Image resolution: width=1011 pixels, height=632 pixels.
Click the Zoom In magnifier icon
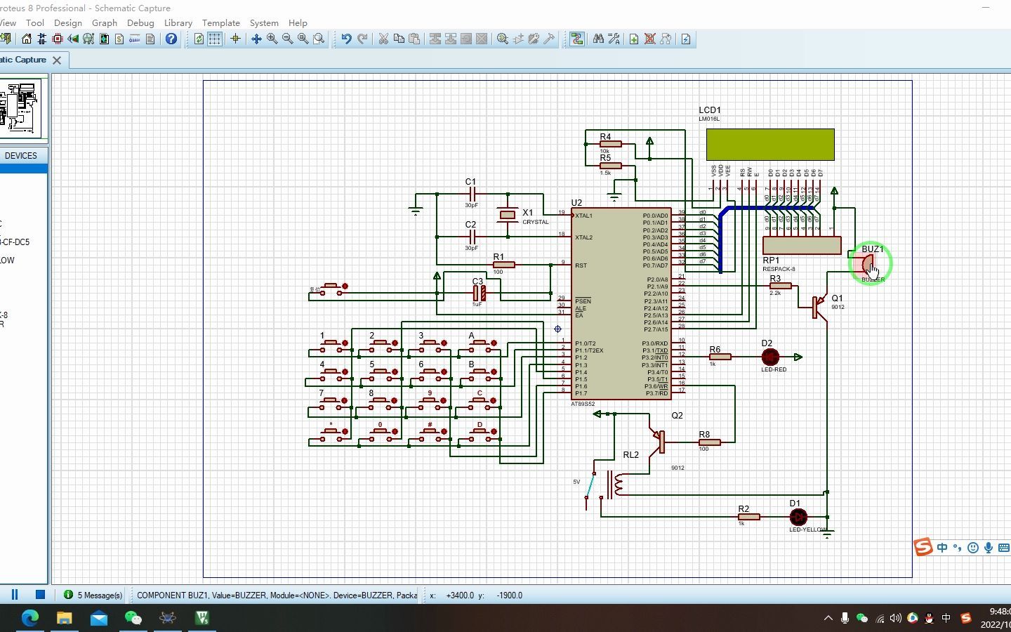(272, 39)
